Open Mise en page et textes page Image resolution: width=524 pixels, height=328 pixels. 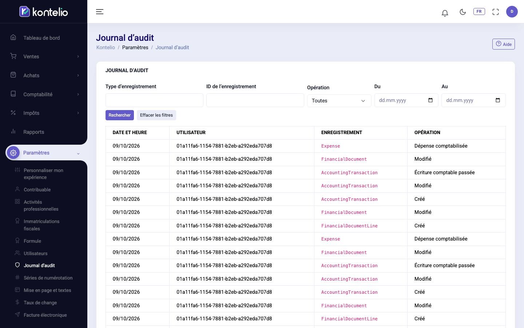pyautogui.click(x=47, y=290)
